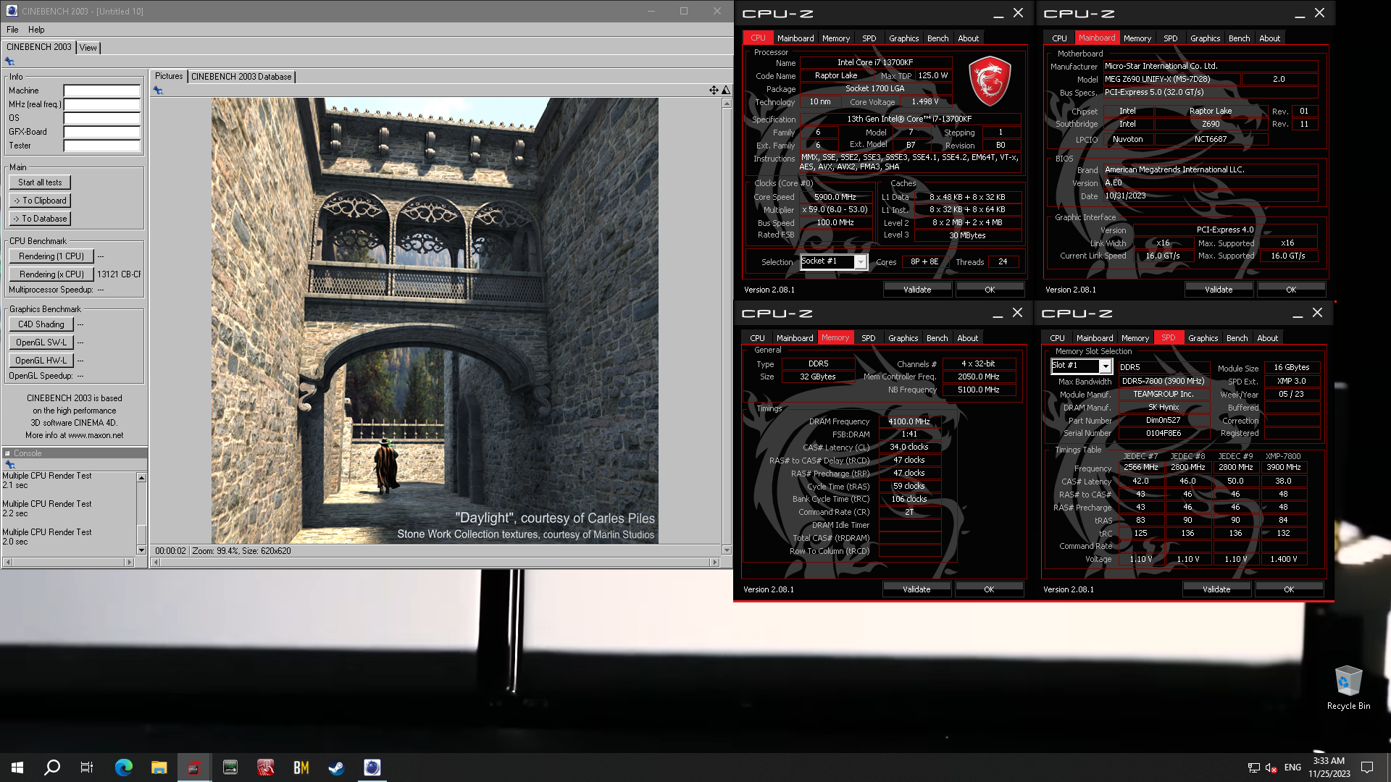Click Machine input field
Screen dimensions: 1391x782
[x=101, y=91]
